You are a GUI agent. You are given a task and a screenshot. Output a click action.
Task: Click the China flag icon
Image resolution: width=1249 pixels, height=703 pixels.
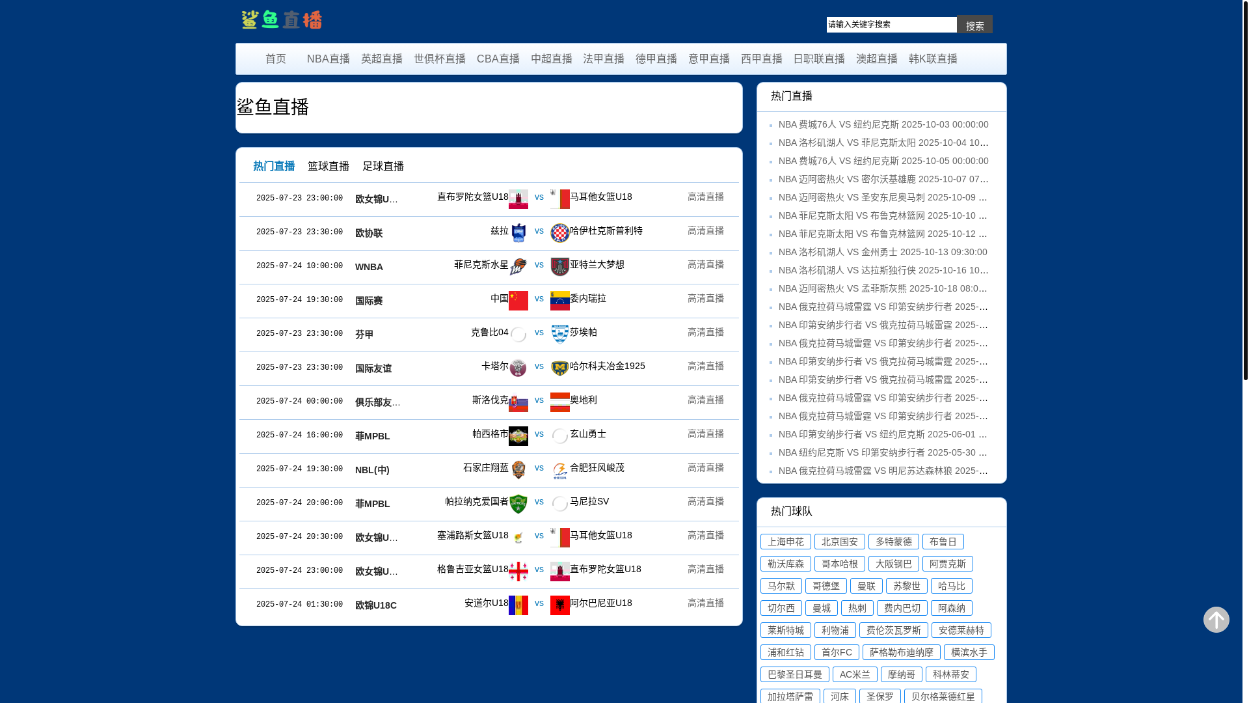tap(518, 301)
